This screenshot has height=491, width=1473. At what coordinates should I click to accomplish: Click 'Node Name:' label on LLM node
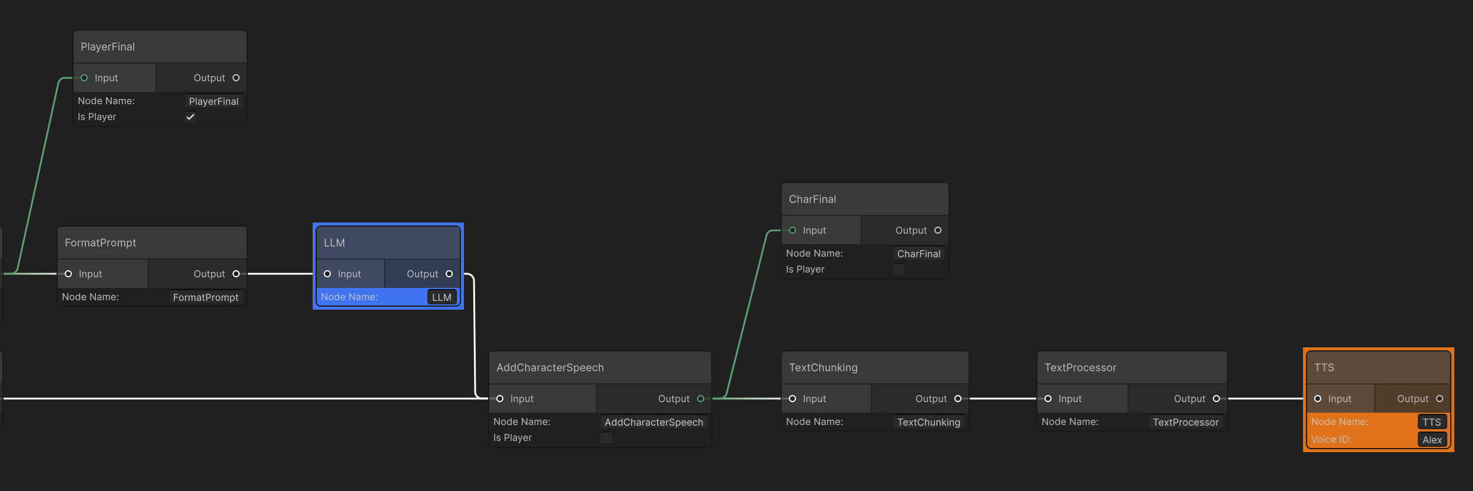coord(349,297)
